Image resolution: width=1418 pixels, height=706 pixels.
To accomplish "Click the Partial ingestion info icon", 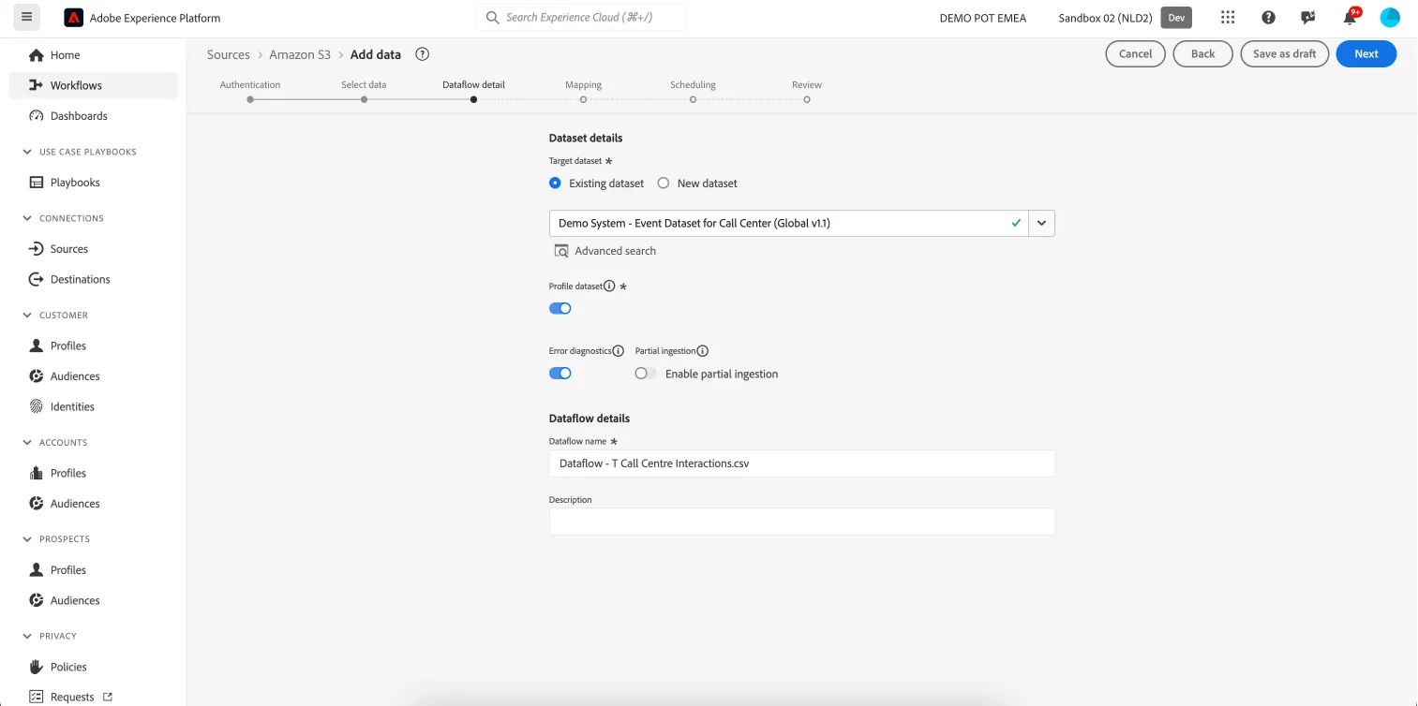I will coord(703,351).
